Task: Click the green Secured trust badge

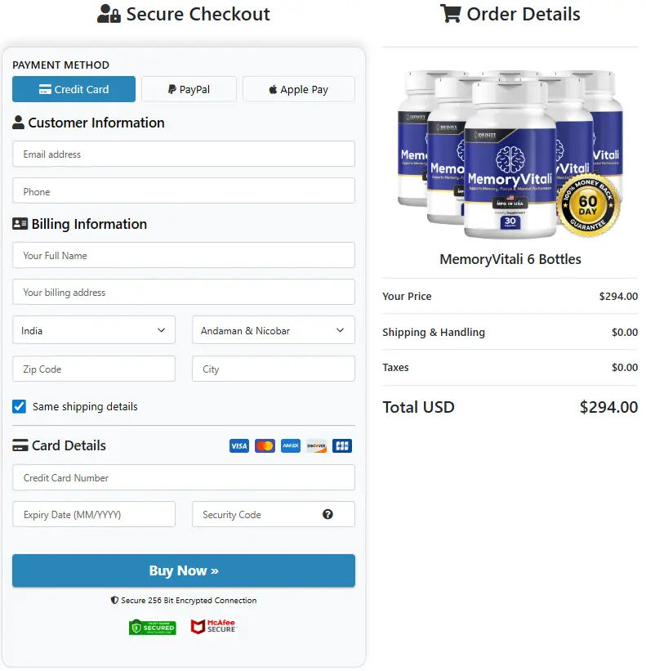Action: coord(152,627)
